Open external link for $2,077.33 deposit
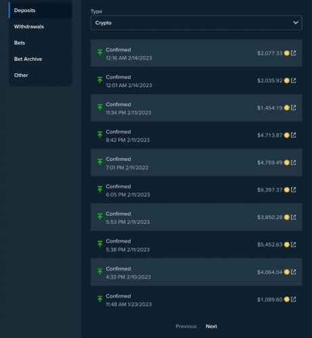Viewport: 312px width, 338px height. pos(293,53)
